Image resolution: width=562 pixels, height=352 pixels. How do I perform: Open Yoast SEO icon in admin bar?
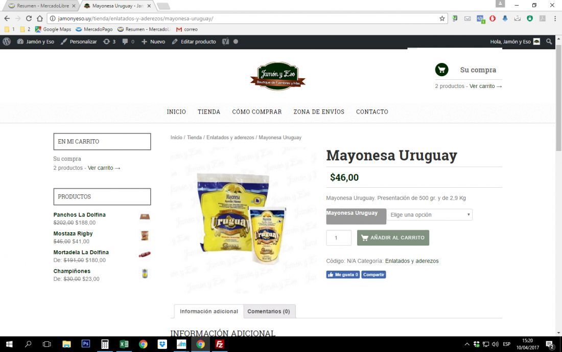[x=225, y=41]
